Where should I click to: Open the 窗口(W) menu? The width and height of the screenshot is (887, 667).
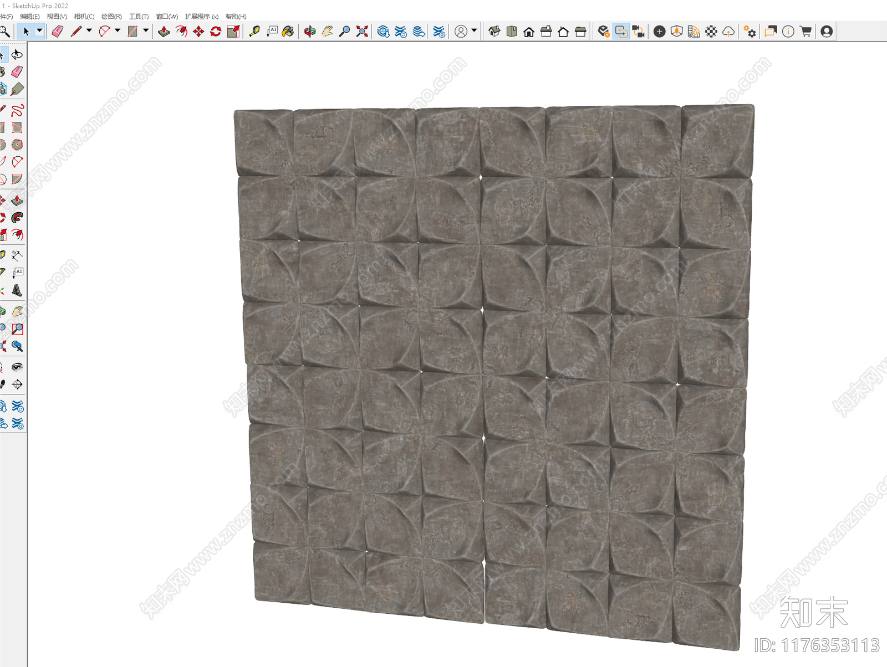167,17
